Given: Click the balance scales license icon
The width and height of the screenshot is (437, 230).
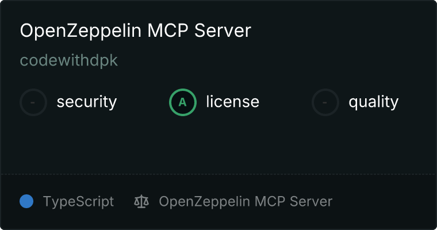Looking at the screenshot, I should pyautogui.click(x=141, y=202).
